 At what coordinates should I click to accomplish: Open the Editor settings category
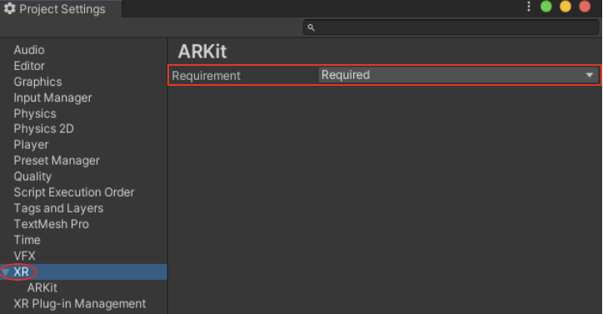click(29, 66)
